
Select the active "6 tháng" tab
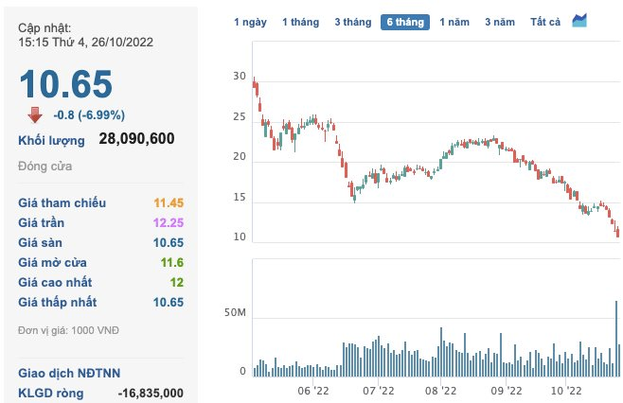coord(405,22)
